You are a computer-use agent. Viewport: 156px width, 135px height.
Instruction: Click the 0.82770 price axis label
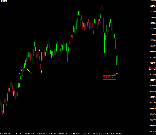[x=153, y=120]
